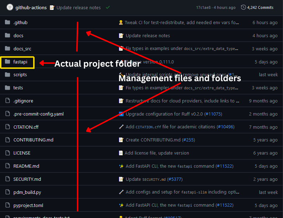Click '9 months ago' in the .gitignore row
The image size is (283, 218).
click(x=263, y=101)
